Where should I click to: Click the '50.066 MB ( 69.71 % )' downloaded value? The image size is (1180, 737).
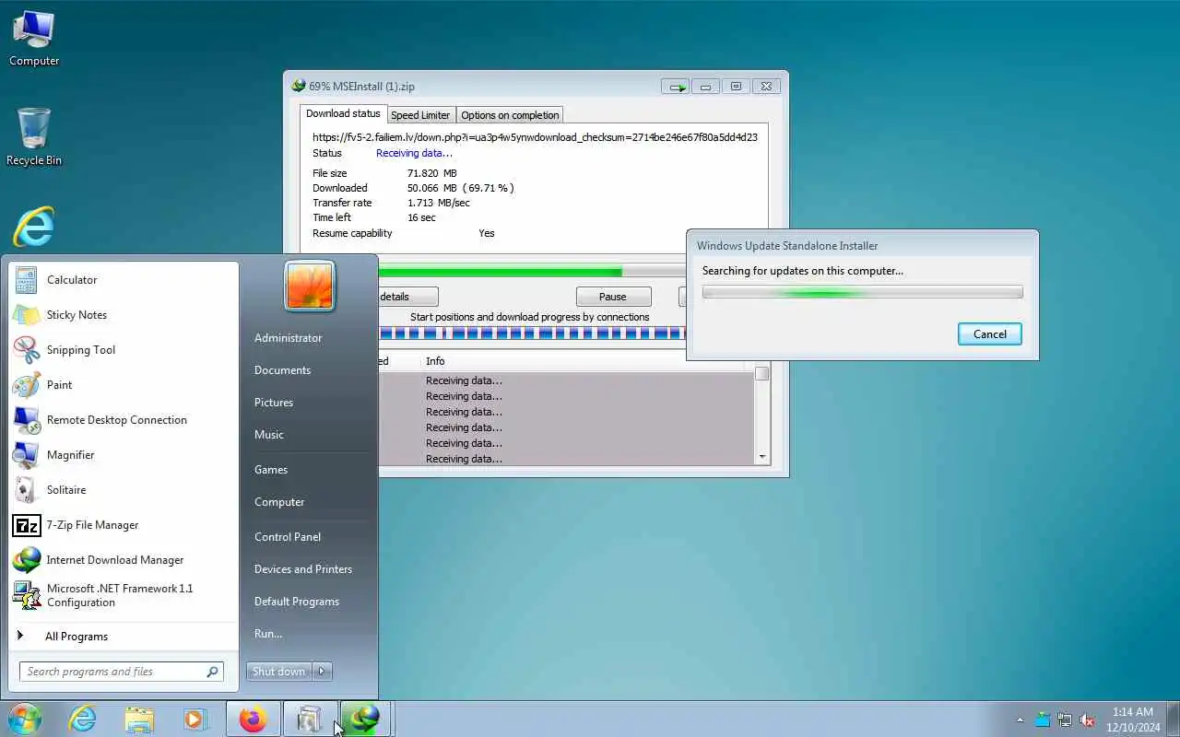click(461, 188)
